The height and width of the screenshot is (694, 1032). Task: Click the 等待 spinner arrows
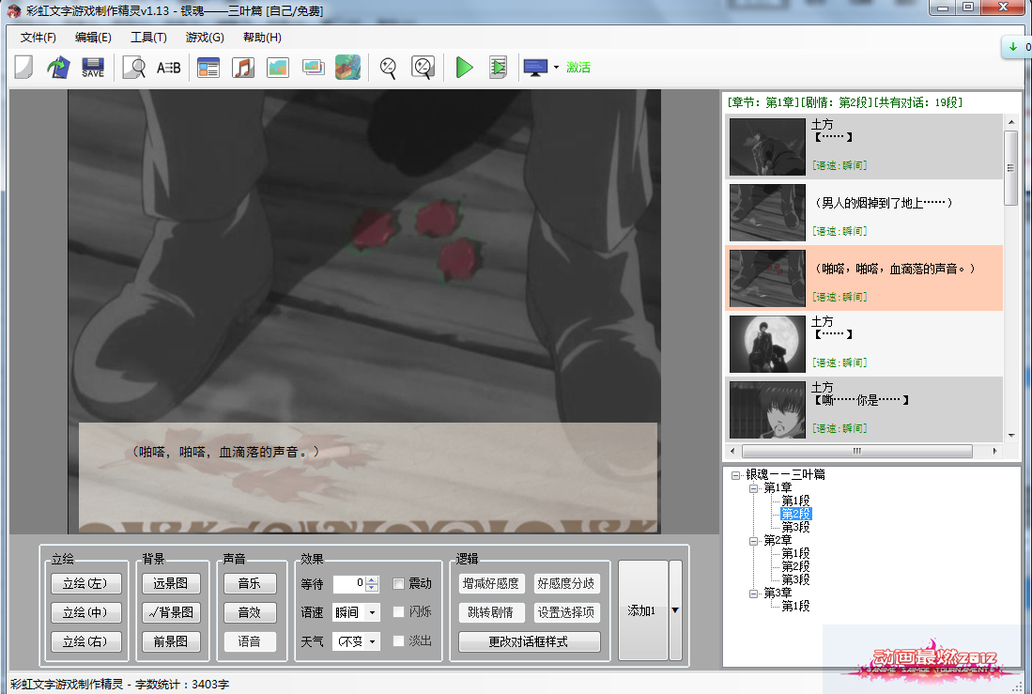(373, 583)
